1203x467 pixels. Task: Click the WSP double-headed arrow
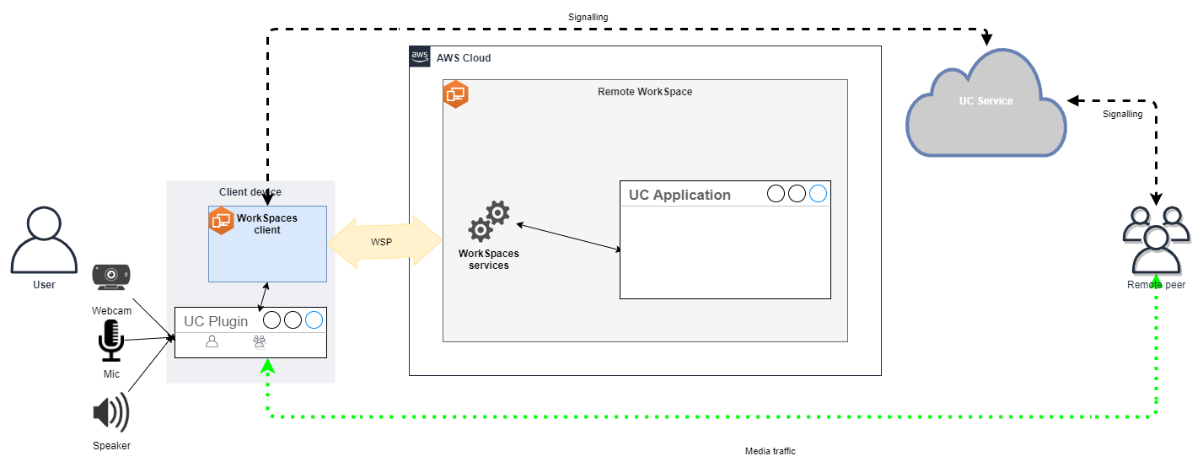[x=384, y=242]
